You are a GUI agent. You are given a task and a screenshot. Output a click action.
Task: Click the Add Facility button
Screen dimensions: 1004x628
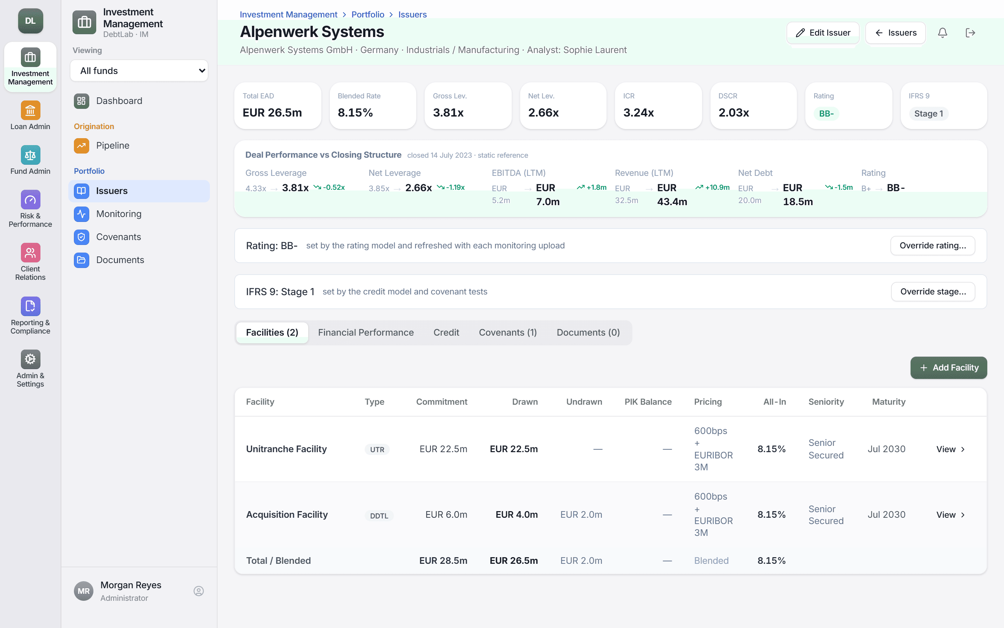click(949, 368)
